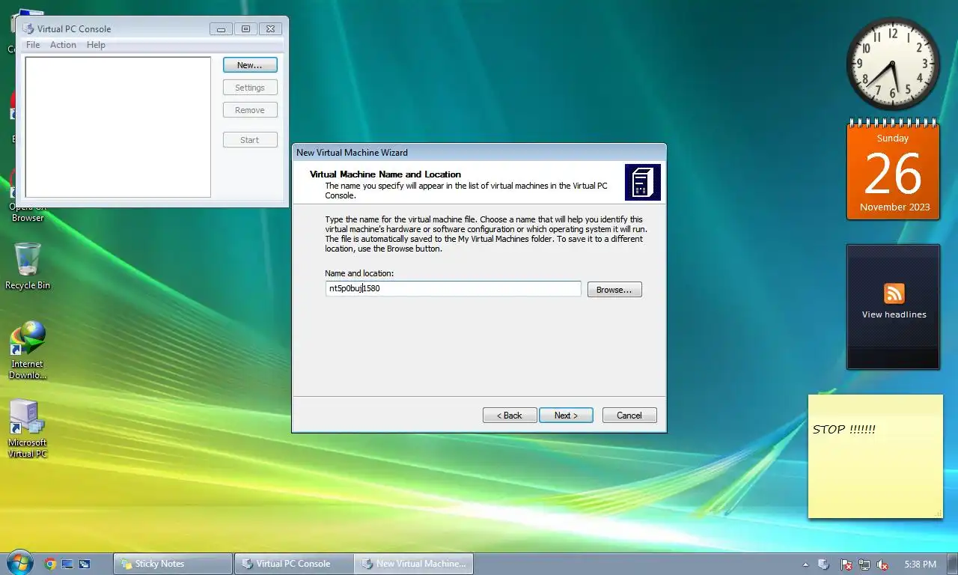Switch to Sticky Notes on the taskbar
Viewport: 958px width, 575px height.
point(173,564)
